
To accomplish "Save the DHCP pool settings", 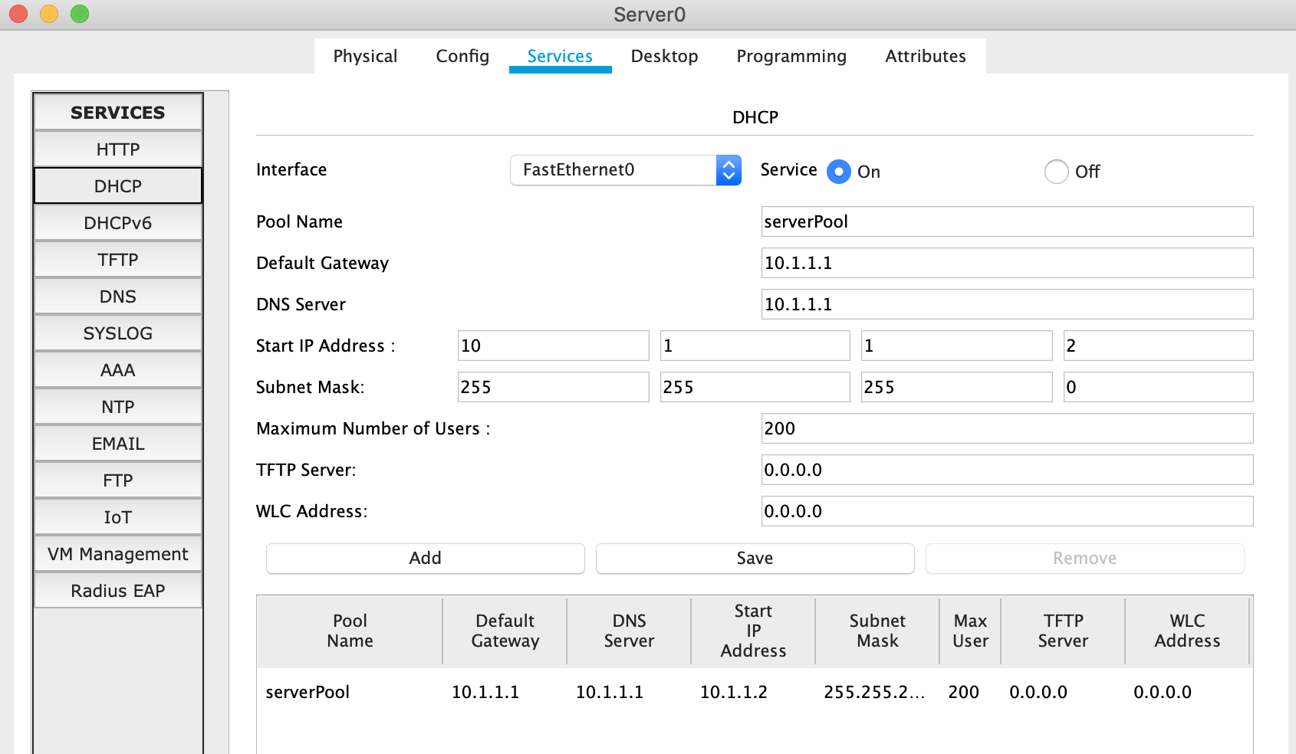I will [x=755, y=559].
